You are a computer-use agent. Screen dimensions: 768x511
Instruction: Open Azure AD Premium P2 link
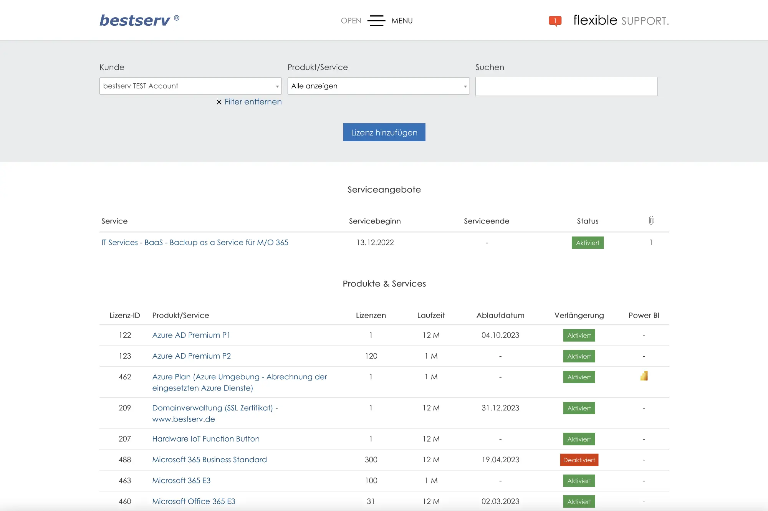click(x=192, y=356)
